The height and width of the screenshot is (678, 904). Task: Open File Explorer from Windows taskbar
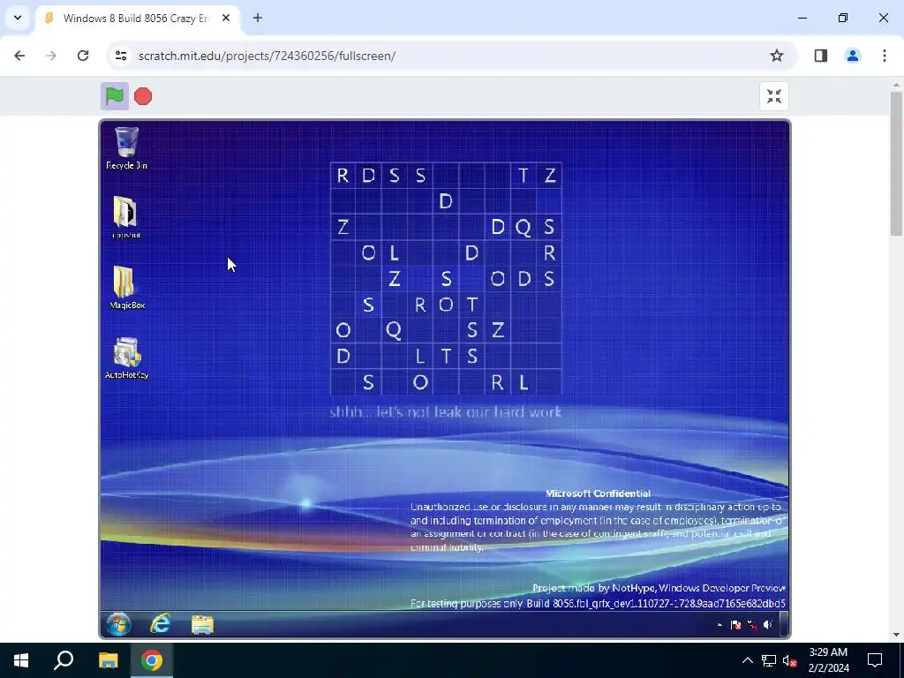coord(108,660)
